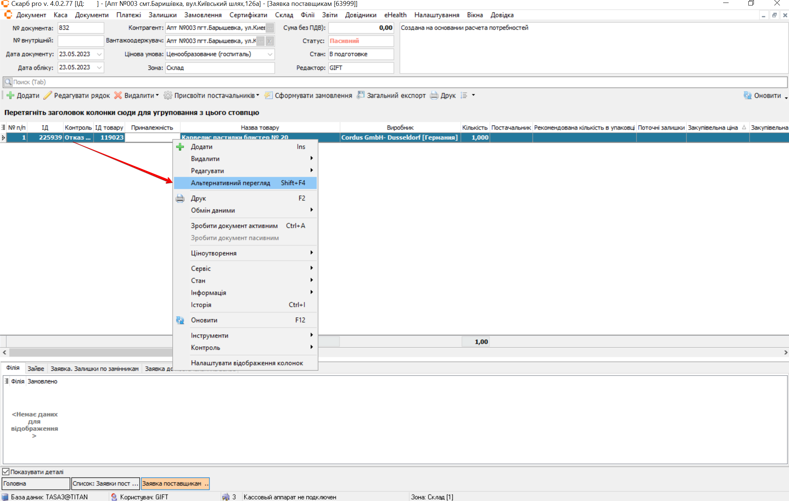The image size is (789, 501).
Task: Open the Дата документу date dropdown
Action: 99,54
